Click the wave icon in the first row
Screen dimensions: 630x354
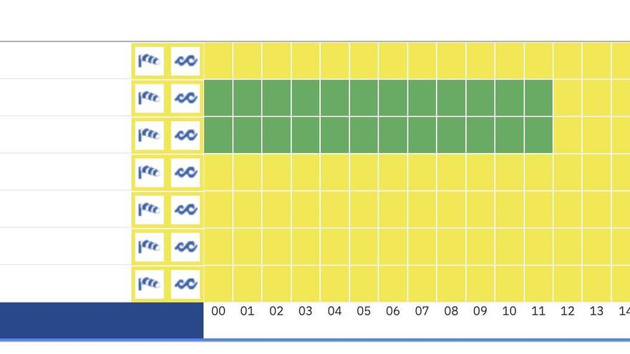pyautogui.click(x=185, y=61)
